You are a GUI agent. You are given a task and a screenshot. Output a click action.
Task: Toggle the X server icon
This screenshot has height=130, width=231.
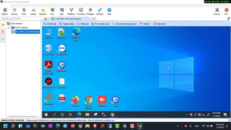tap(217, 12)
